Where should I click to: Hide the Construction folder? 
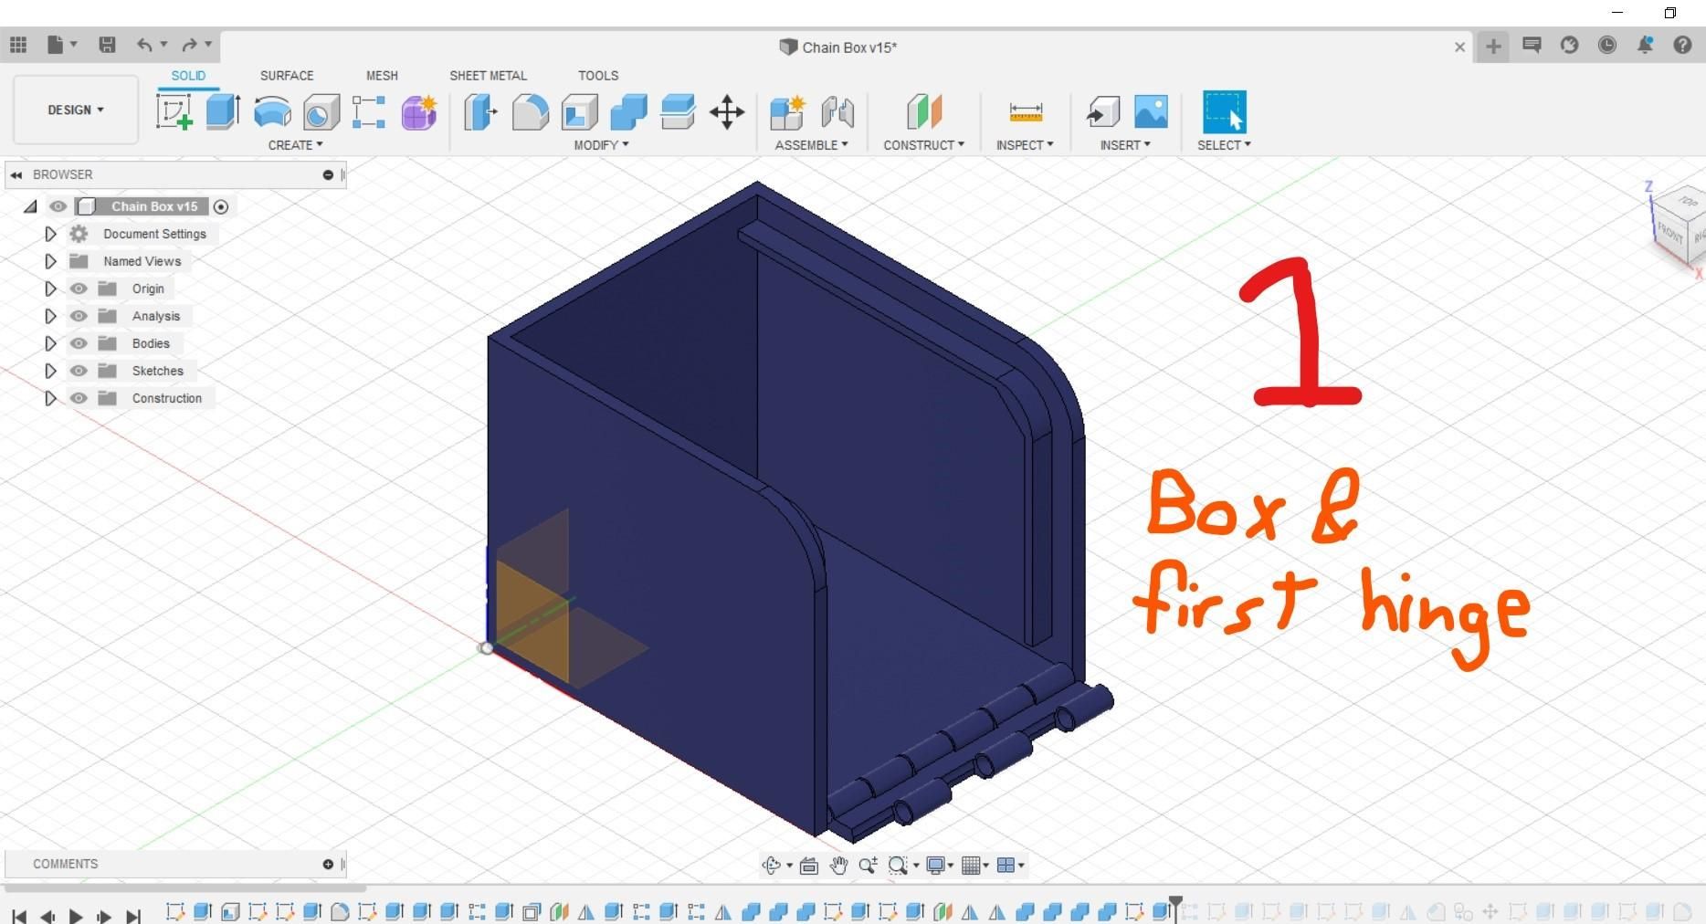coord(79,398)
